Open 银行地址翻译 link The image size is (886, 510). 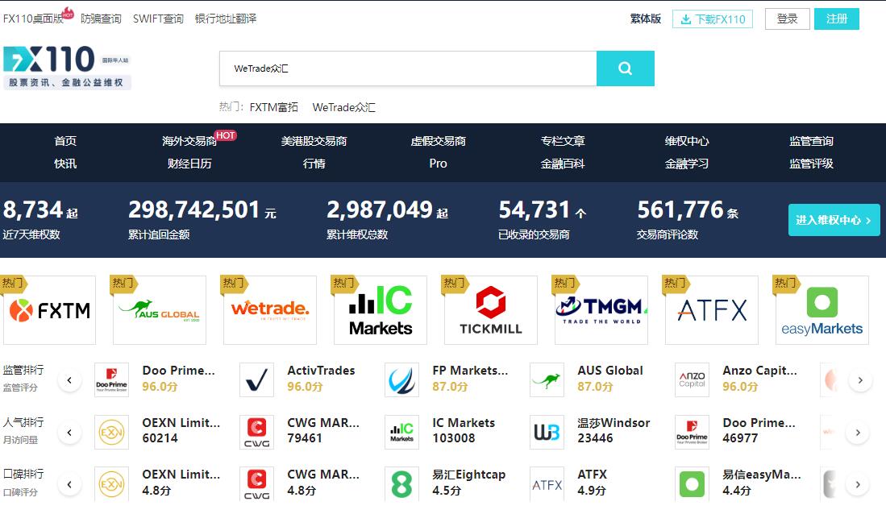[226, 19]
